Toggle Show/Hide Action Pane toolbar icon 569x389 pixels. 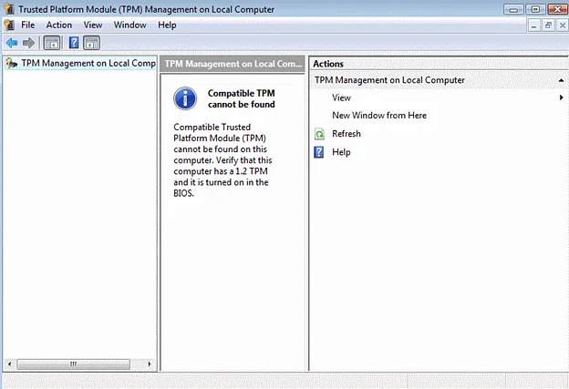[x=92, y=43]
